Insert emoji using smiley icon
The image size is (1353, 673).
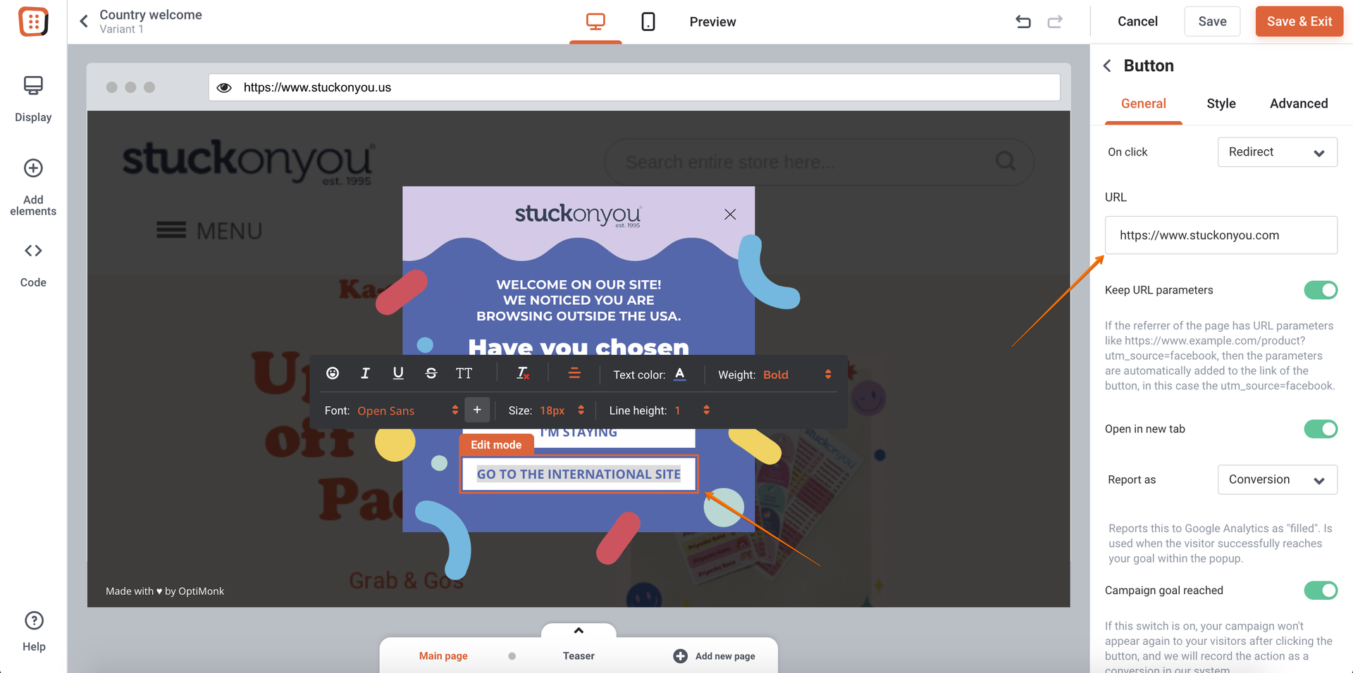(333, 373)
